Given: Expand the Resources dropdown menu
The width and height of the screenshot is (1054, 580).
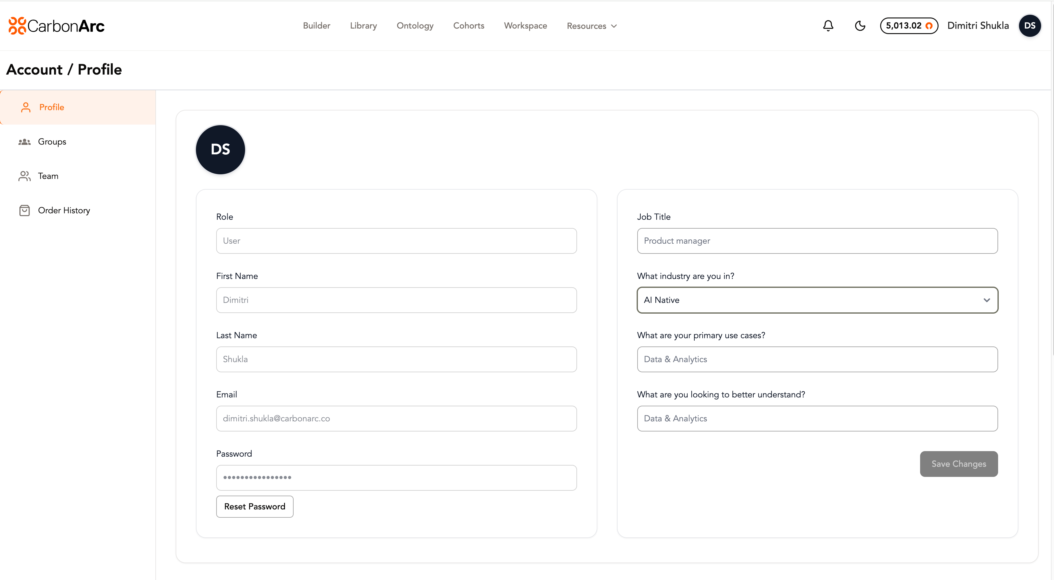Looking at the screenshot, I should pos(591,26).
